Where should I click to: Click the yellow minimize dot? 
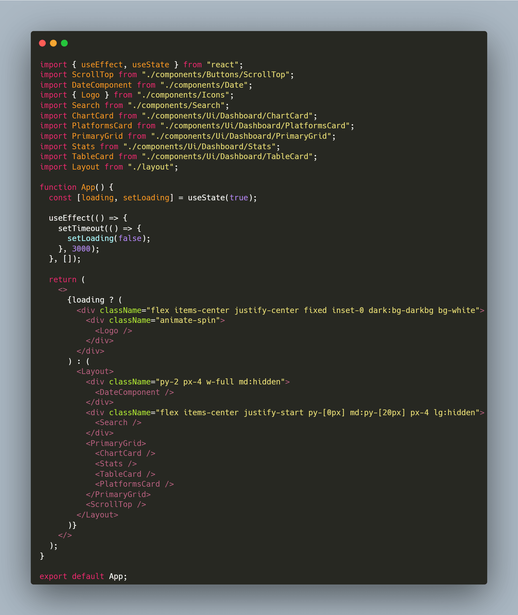53,43
